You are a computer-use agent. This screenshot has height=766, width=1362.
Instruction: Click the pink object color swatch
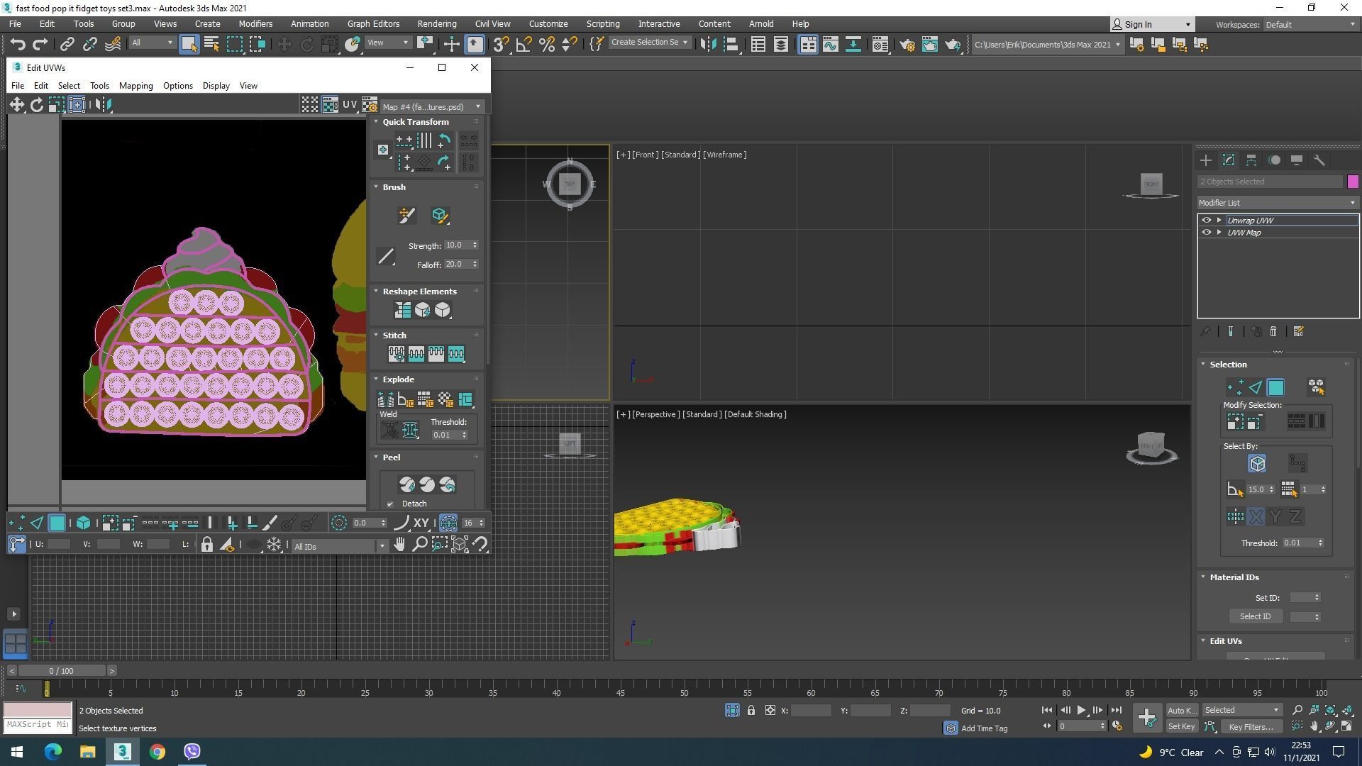pos(1353,182)
